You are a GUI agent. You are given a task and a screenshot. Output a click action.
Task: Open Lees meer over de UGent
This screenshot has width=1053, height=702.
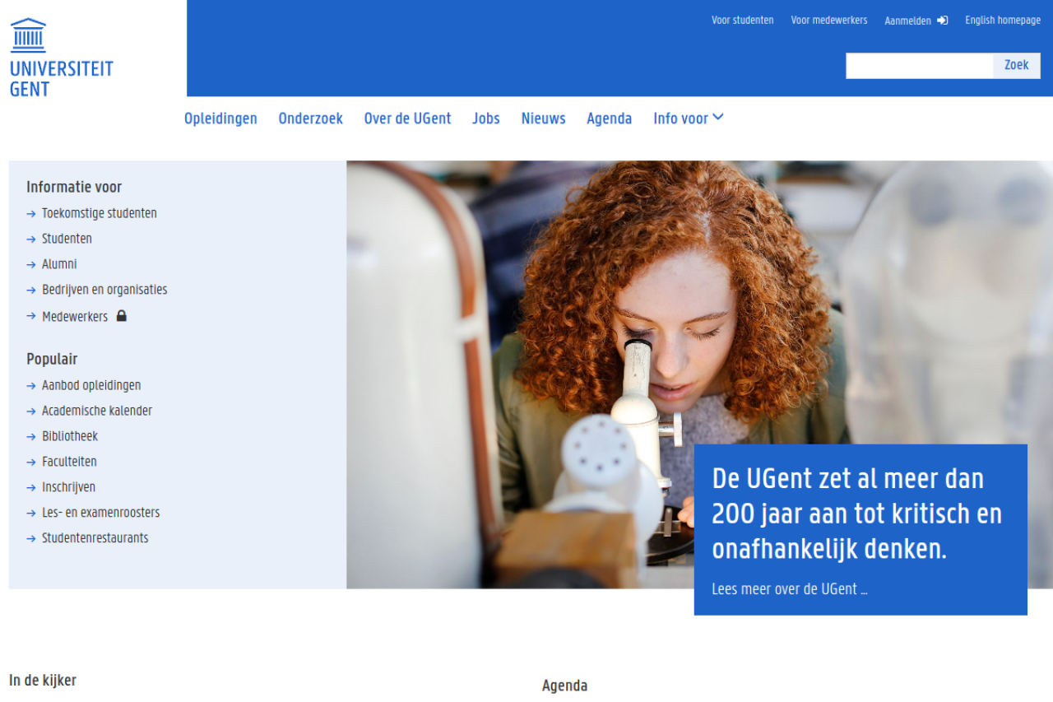click(x=789, y=589)
